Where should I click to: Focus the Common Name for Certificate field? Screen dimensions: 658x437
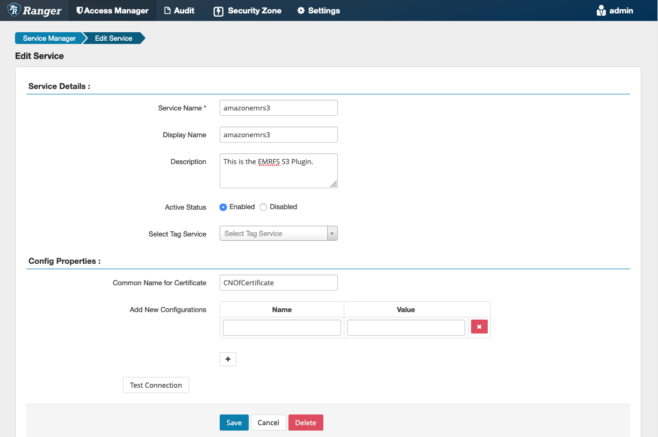point(278,283)
